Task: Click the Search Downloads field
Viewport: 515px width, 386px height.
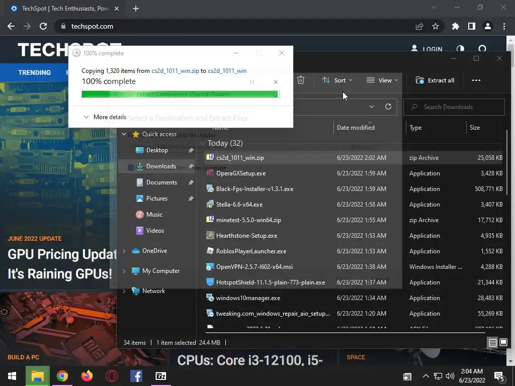Action: click(x=454, y=107)
